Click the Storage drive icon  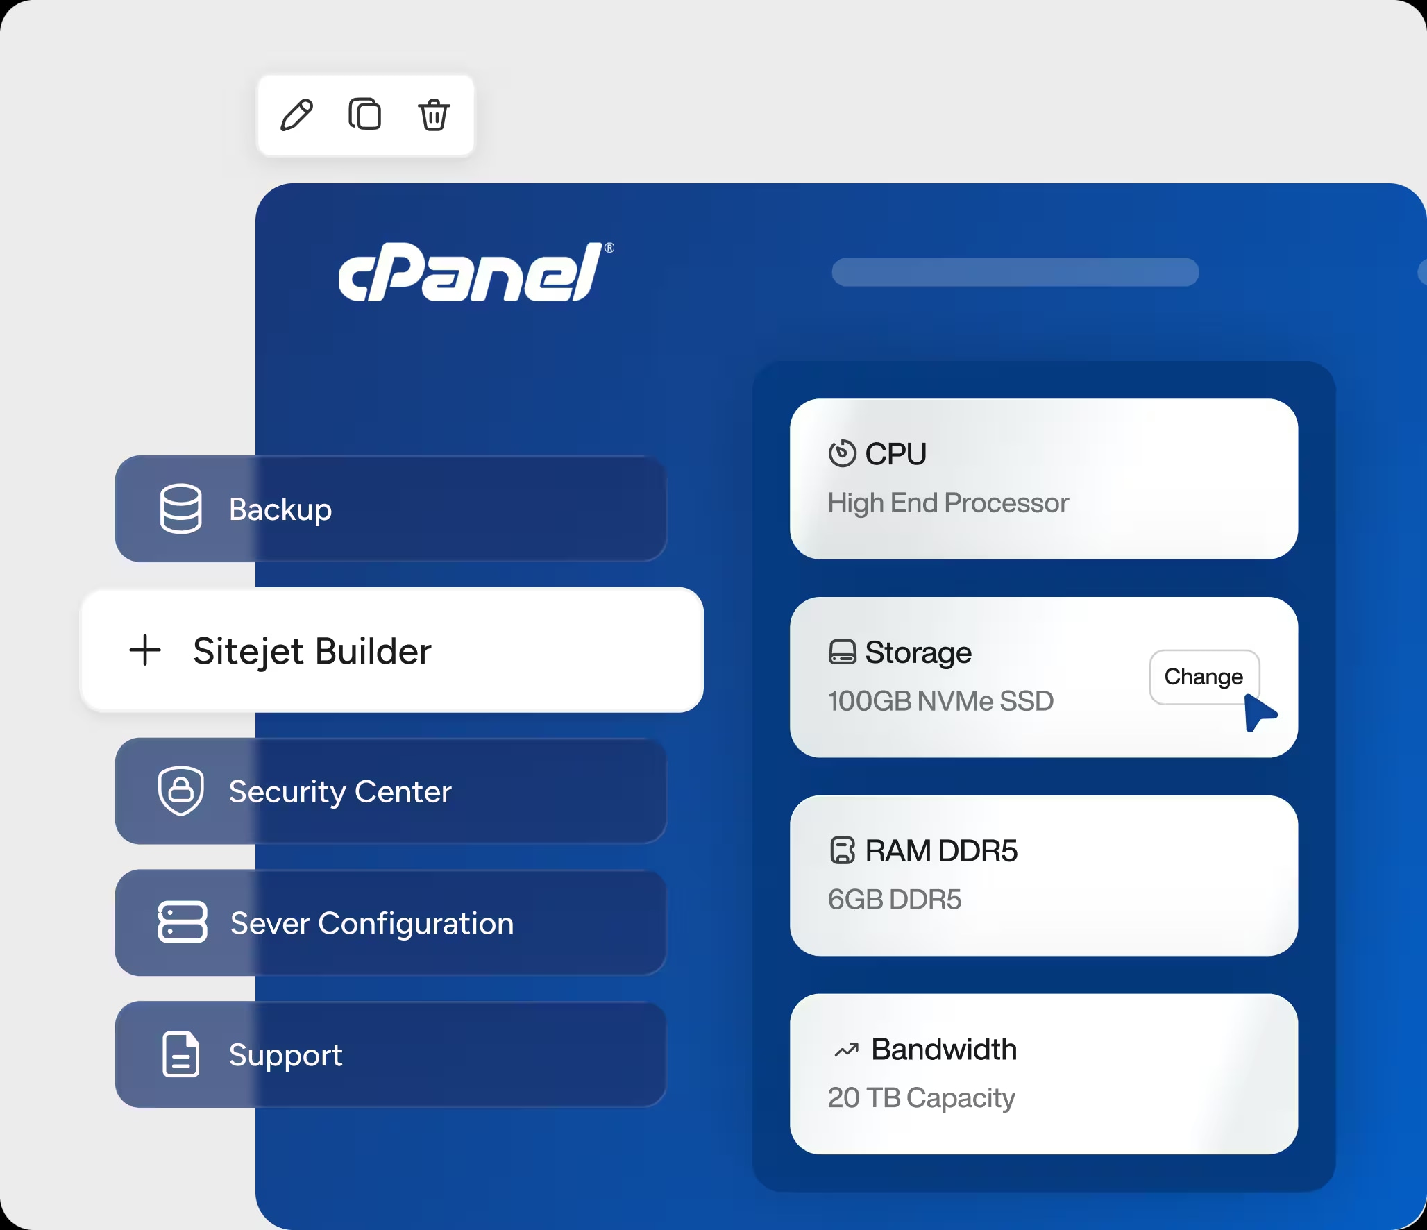[x=843, y=652]
